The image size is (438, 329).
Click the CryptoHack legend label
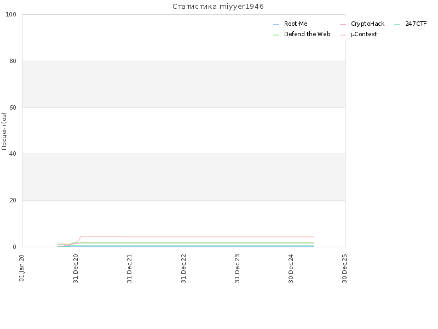click(367, 24)
